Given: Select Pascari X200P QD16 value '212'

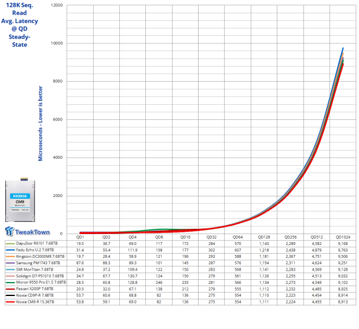Looking at the screenshot, I should tap(185, 289).
